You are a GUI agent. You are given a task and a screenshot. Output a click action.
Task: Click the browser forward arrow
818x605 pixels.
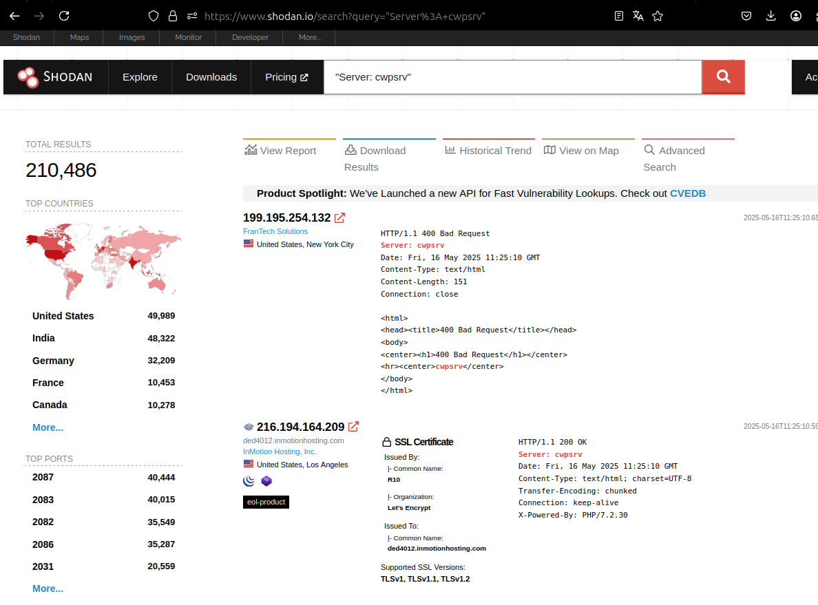click(39, 16)
